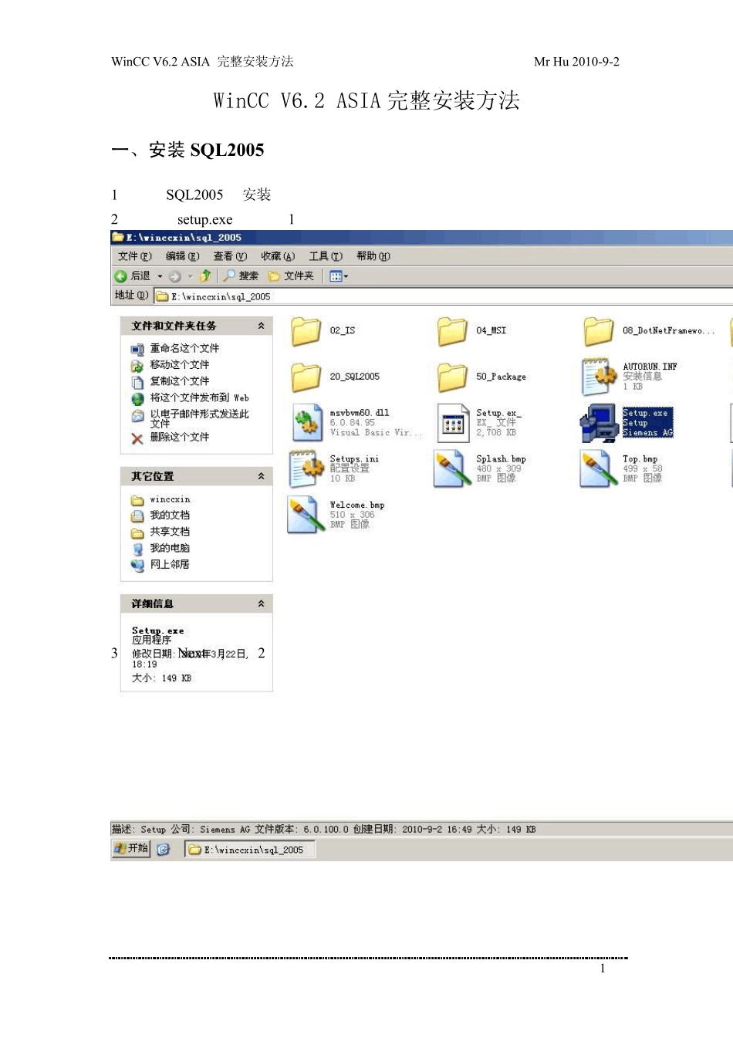Go up one folder level icon
Image resolution: width=733 pixels, height=1038 pixels.
click(205, 276)
